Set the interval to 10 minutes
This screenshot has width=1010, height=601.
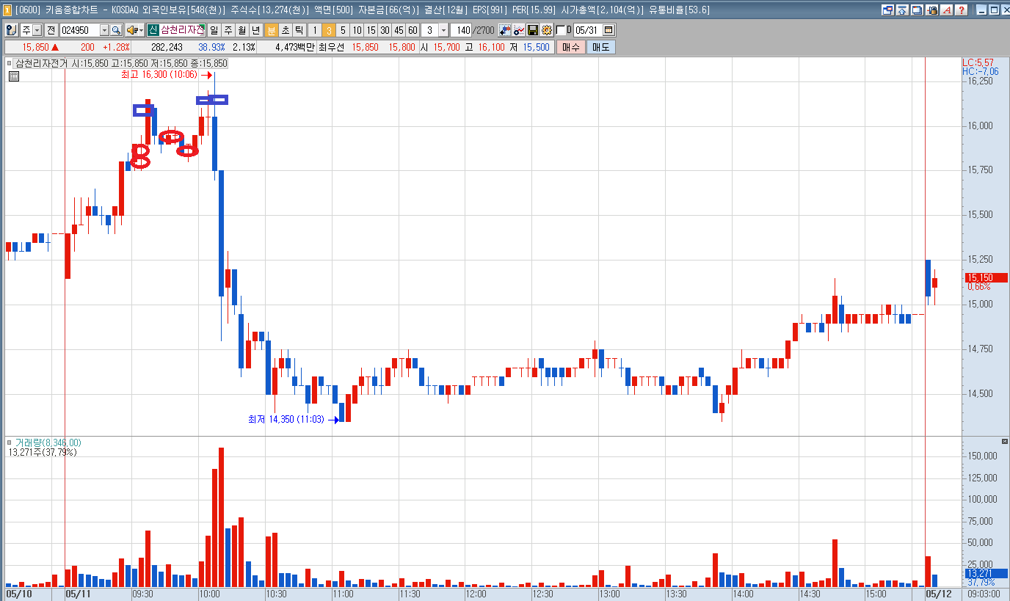tap(357, 30)
